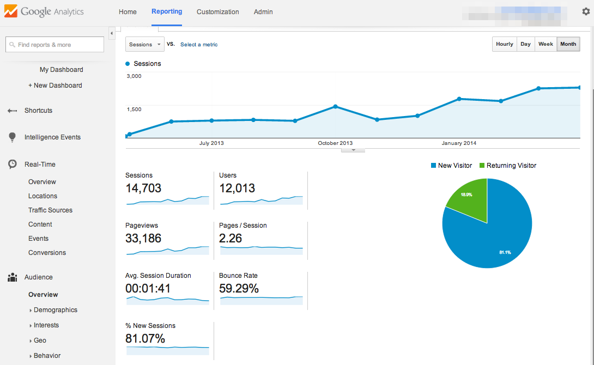Image resolution: width=594 pixels, height=365 pixels.
Task: Open the Customization tab
Action: [217, 12]
